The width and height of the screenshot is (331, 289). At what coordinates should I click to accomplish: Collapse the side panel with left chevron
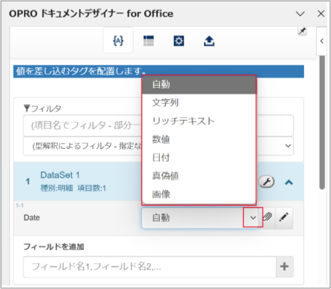[322, 41]
